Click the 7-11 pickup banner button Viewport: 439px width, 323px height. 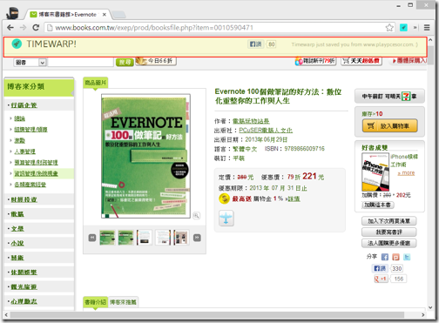pyautogui.click(x=389, y=96)
